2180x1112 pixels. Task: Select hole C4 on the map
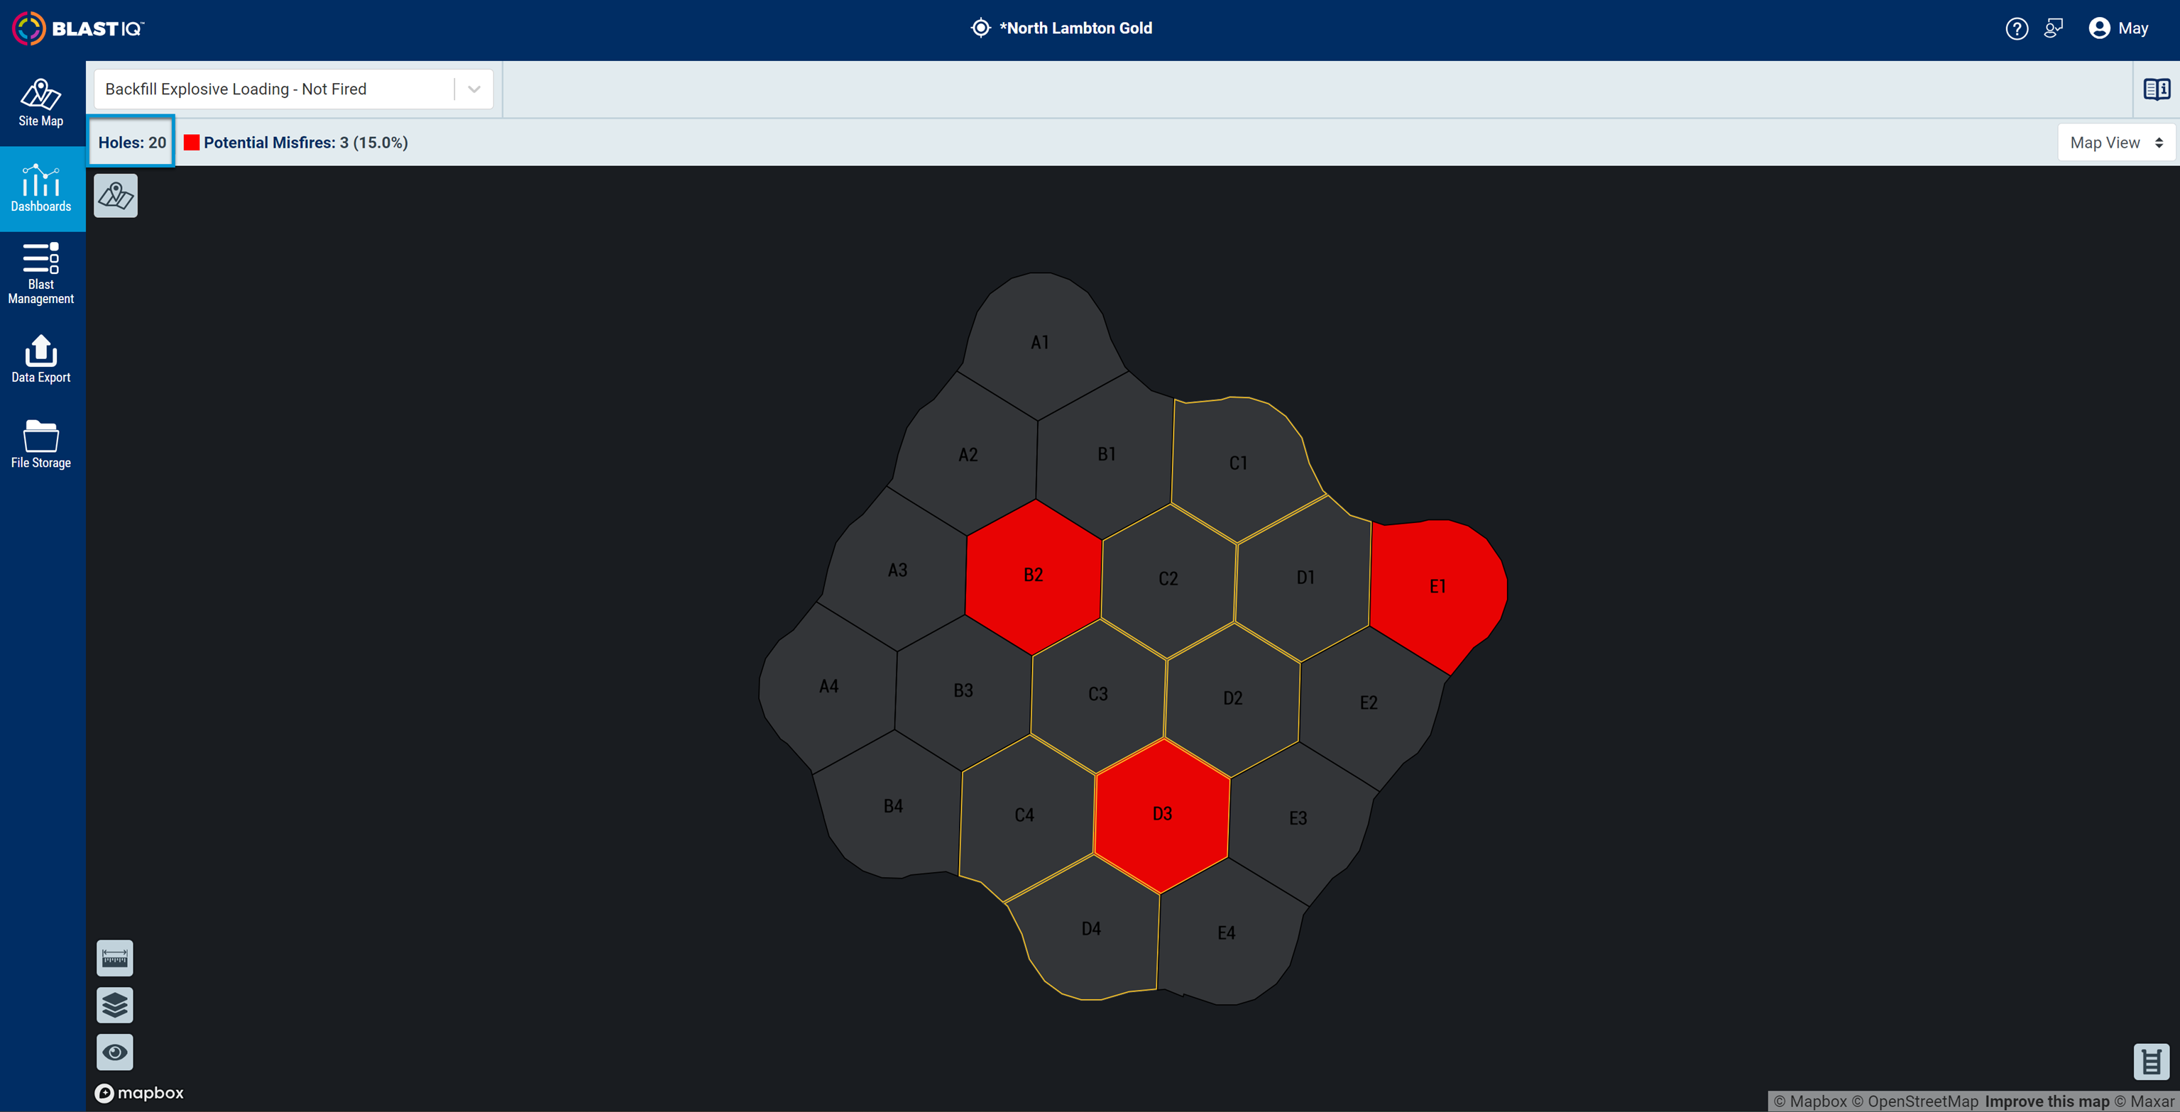[x=1024, y=816]
